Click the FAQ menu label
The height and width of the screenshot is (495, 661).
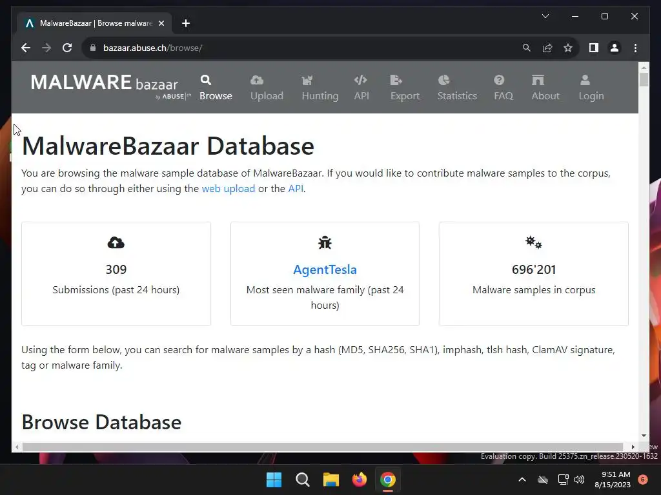point(503,96)
